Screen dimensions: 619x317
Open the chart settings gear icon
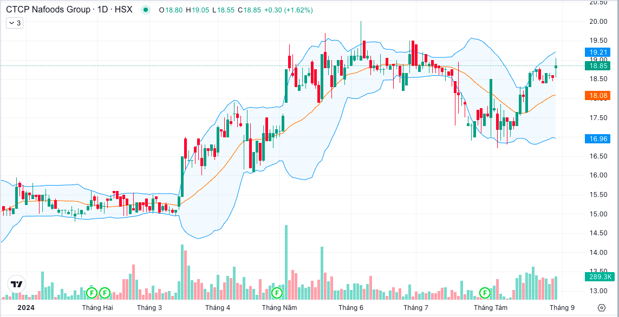tap(602, 308)
